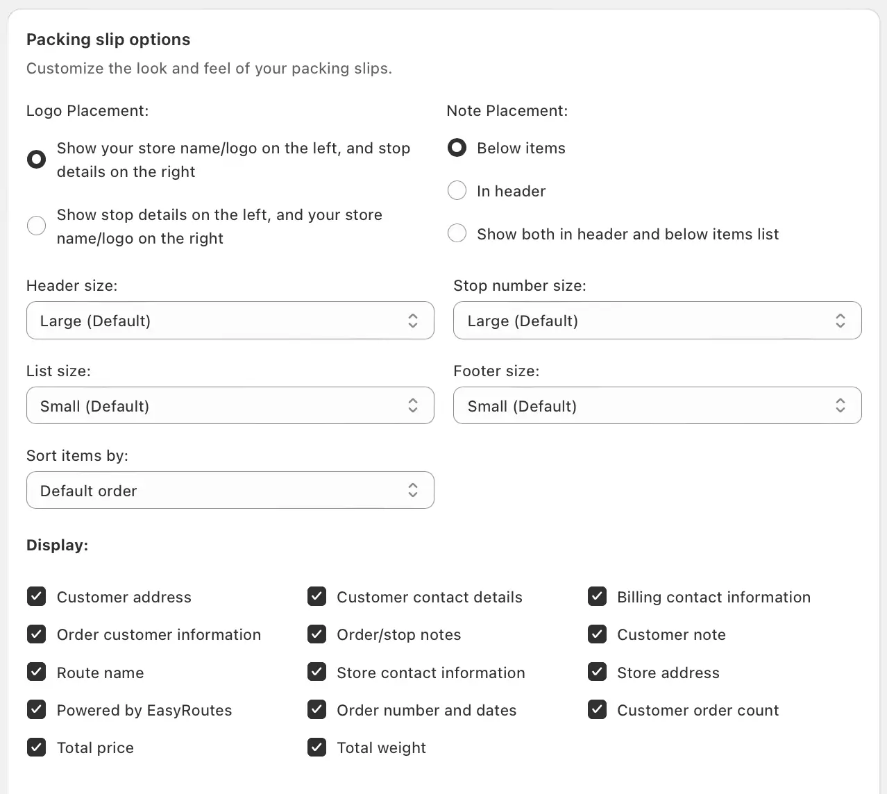Choose In header note placement
887x794 pixels.
(x=457, y=190)
